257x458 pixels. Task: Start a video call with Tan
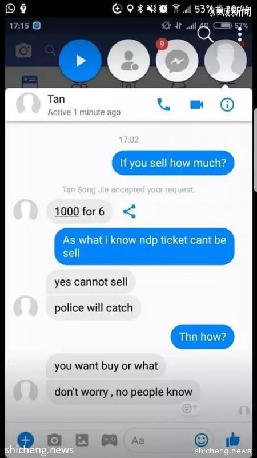[196, 105]
